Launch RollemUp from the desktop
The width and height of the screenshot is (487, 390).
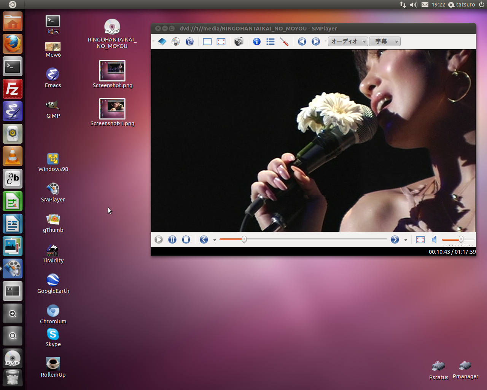[53, 367]
